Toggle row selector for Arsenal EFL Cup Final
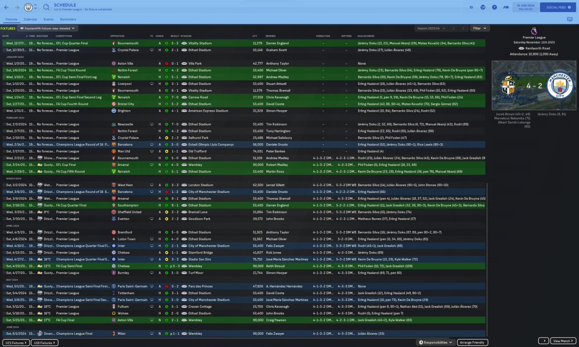Screen dimensions: 579x347 pyautogui.click(x=4, y=165)
